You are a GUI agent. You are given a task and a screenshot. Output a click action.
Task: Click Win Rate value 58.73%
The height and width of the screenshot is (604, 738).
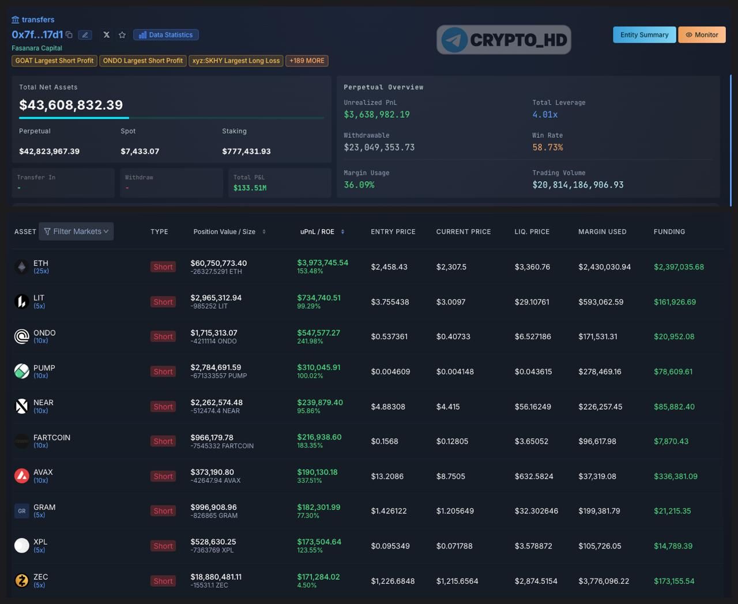(547, 147)
